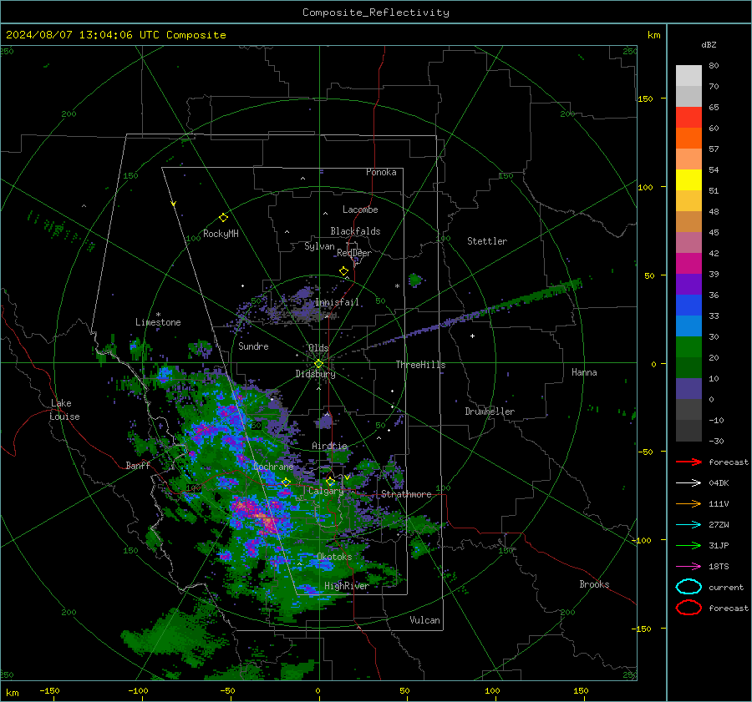Viewport: 752px width, 702px height.
Task: Click the 04DK legend text
Action: (719, 483)
